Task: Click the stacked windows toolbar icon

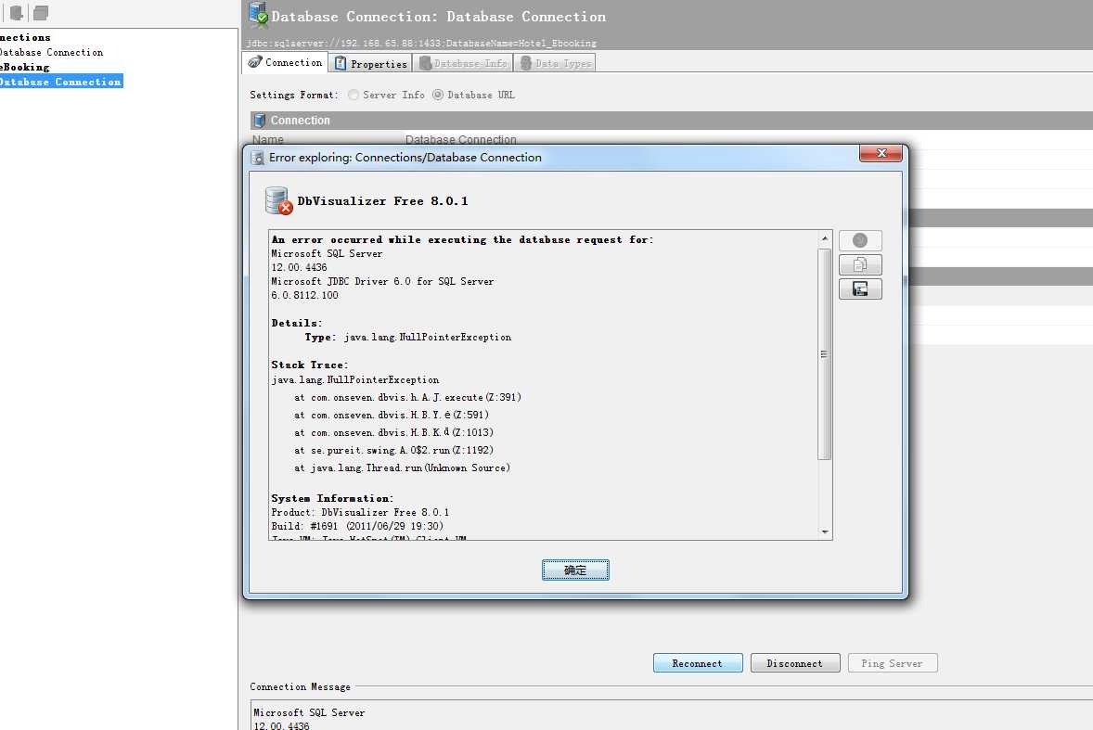Action: click(x=41, y=13)
